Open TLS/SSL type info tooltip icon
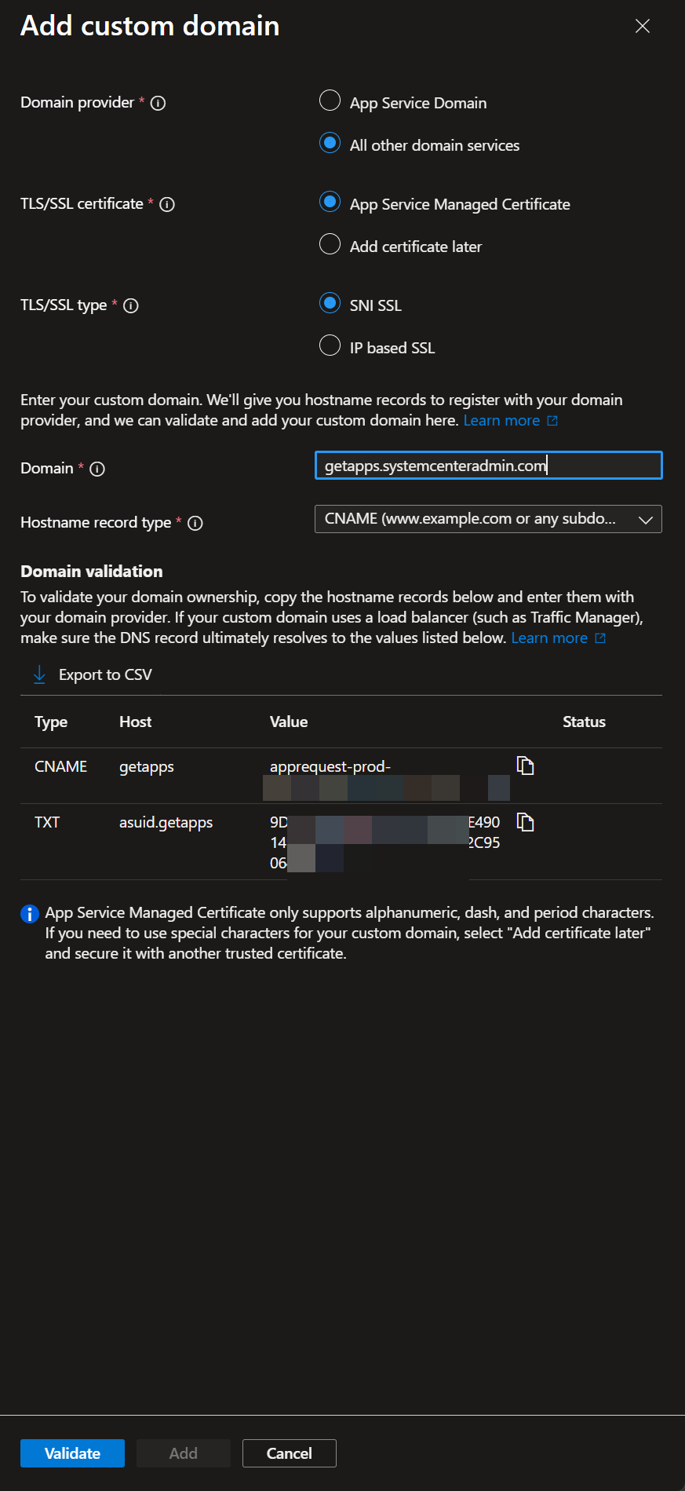The image size is (685, 1491). coord(131,305)
